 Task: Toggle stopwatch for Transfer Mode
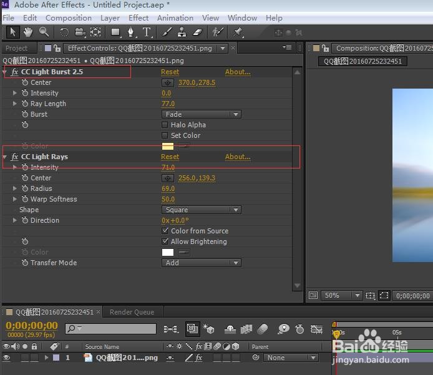pos(25,263)
